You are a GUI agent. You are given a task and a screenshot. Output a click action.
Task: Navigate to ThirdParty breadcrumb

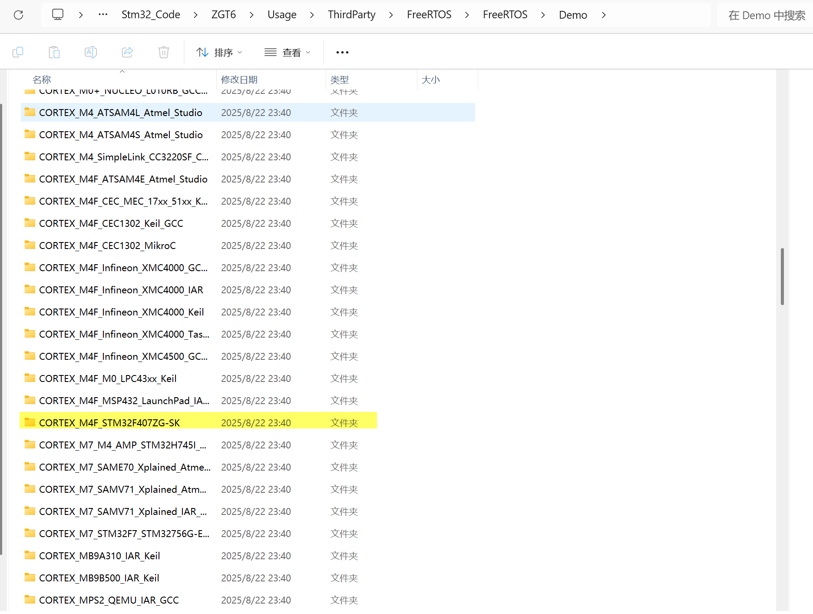coord(352,15)
